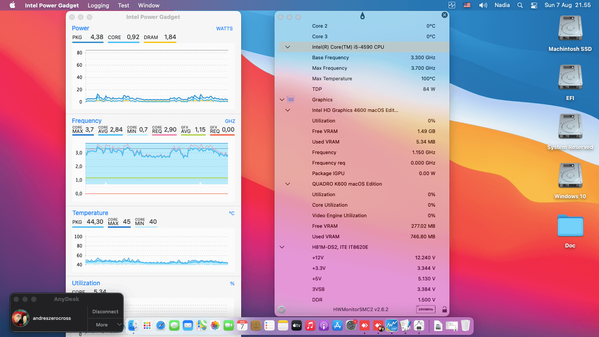Open the Logging menu
This screenshot has height=337, width=599.
click(x=98, y=5)
